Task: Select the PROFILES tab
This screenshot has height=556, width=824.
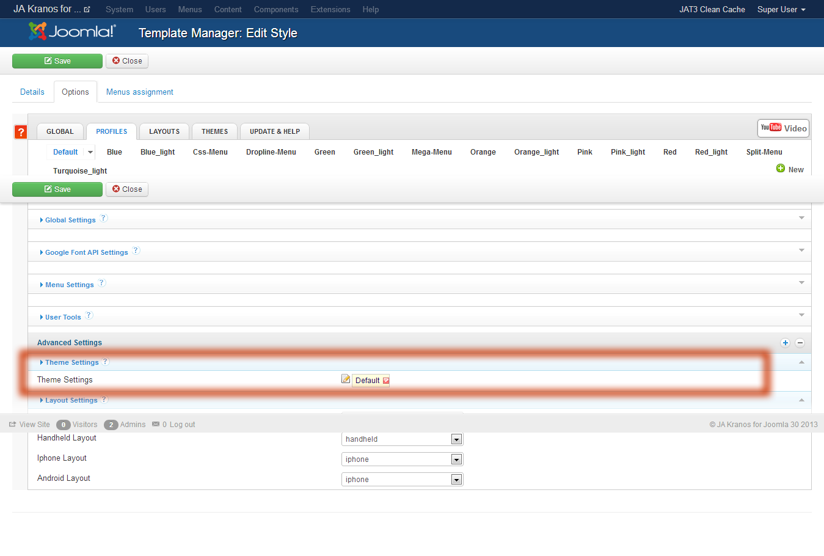Action: (112, 131)
